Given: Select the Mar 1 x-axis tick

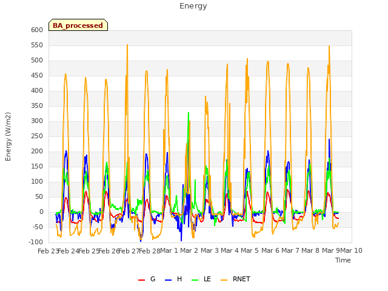Looking at the screenshot, I should click(169, 250).
